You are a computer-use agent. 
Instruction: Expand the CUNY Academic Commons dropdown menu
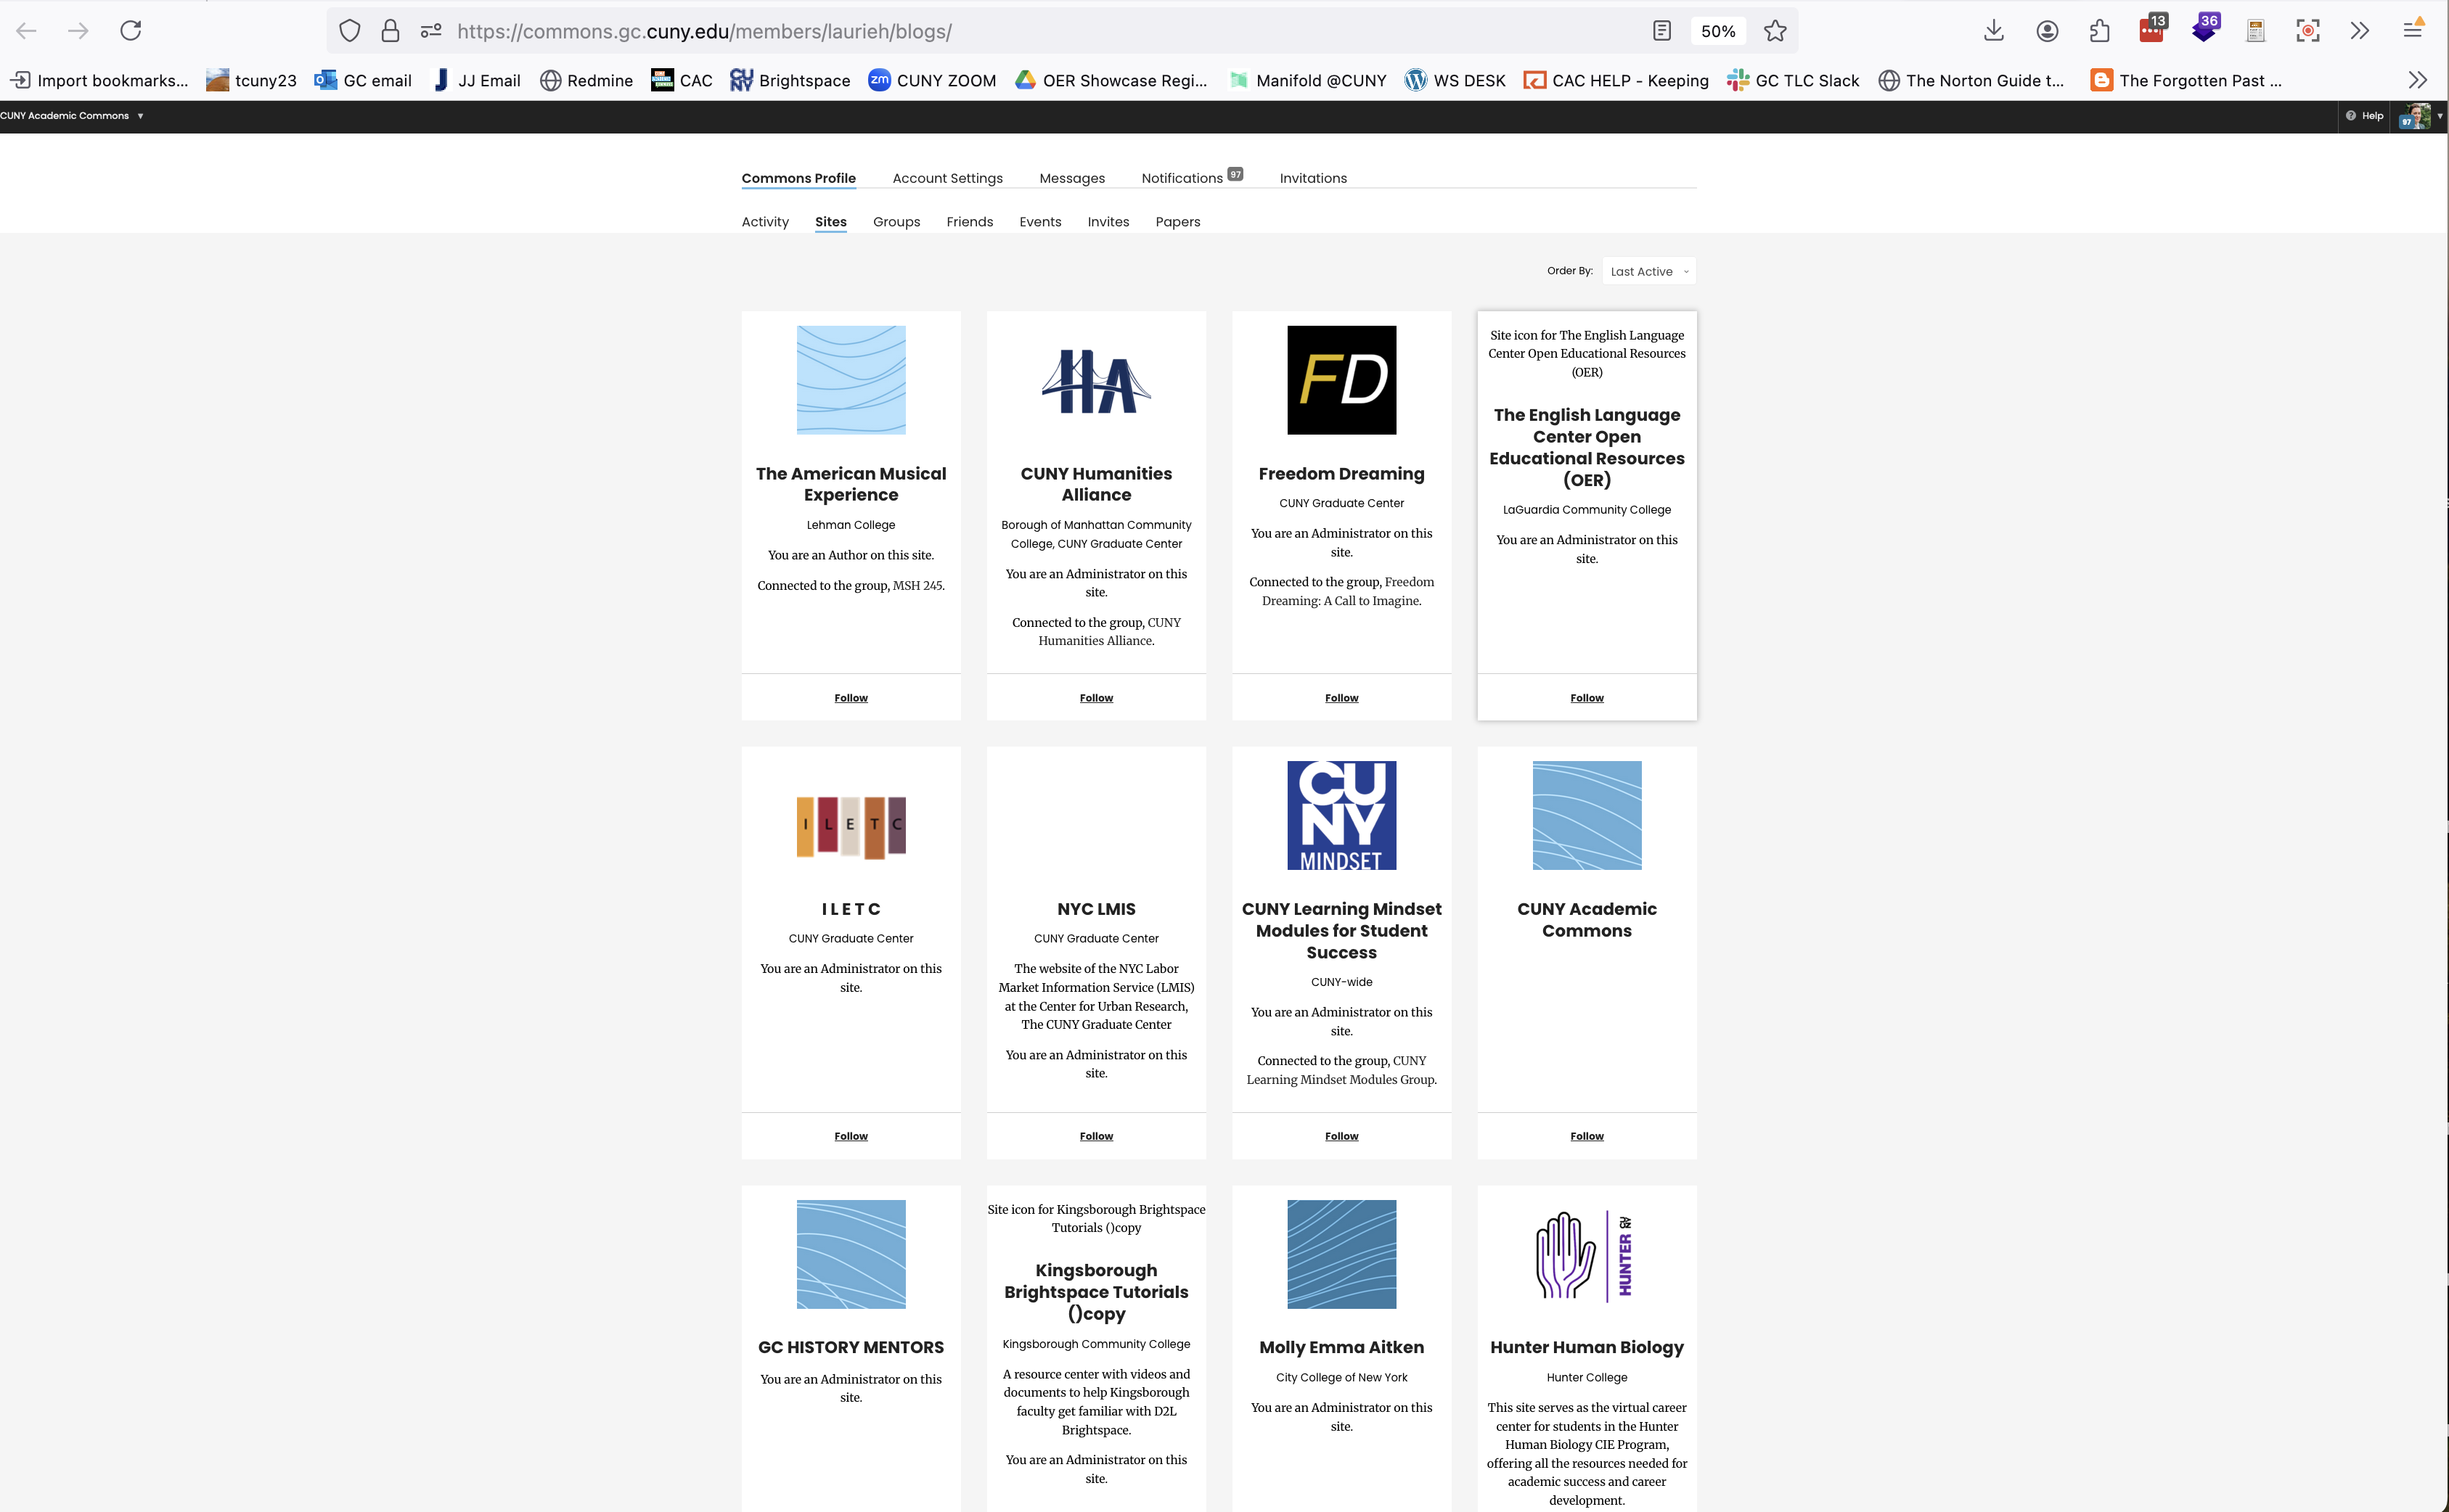(x=72, y=116)
